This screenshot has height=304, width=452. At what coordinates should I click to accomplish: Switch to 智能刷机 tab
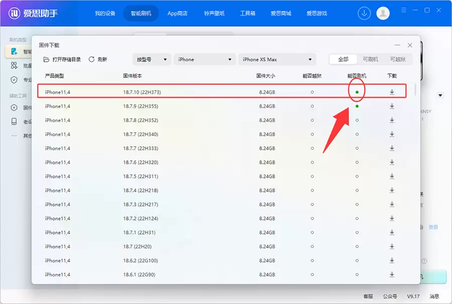click(x=141, y=13)
